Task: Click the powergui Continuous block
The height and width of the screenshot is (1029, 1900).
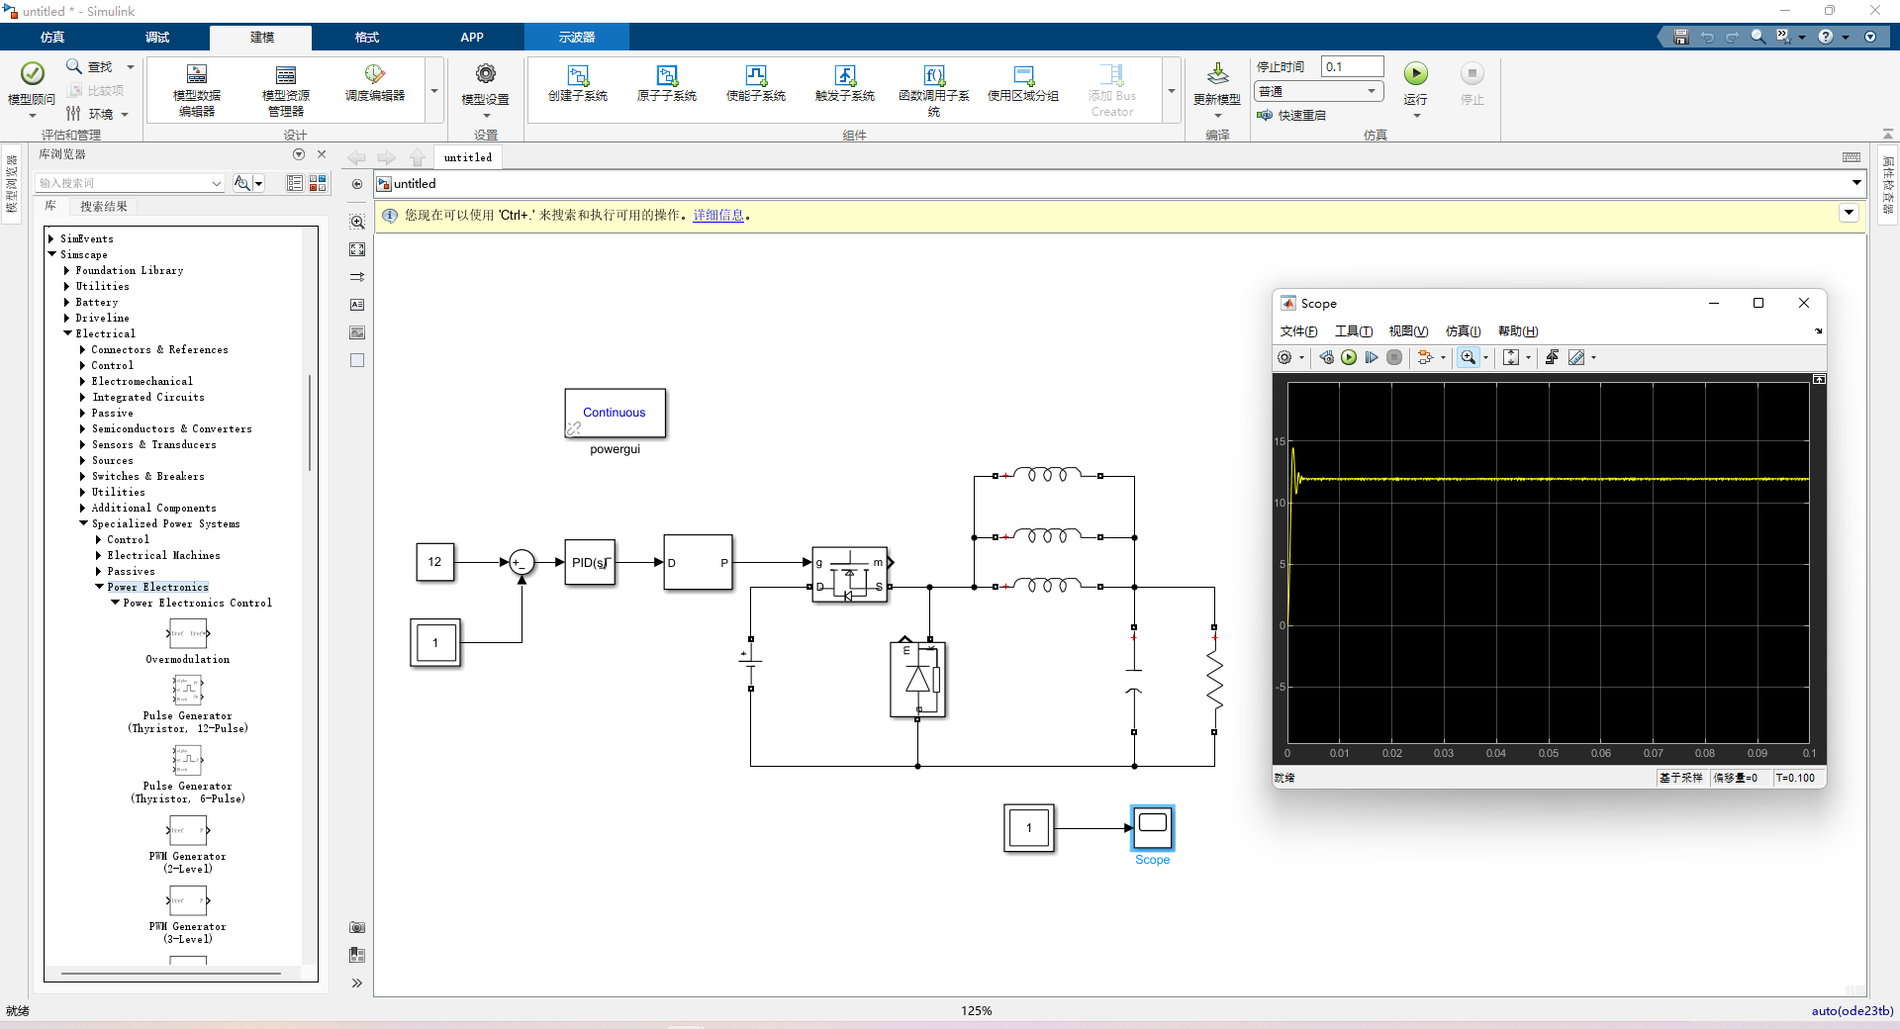Action: point(615,413)
